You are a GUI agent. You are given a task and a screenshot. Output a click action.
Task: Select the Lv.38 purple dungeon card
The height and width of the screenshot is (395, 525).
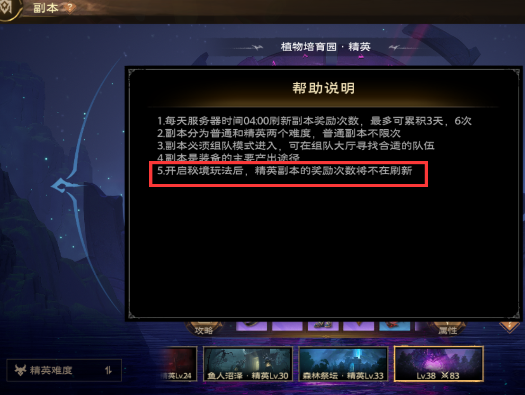point(439,364)
